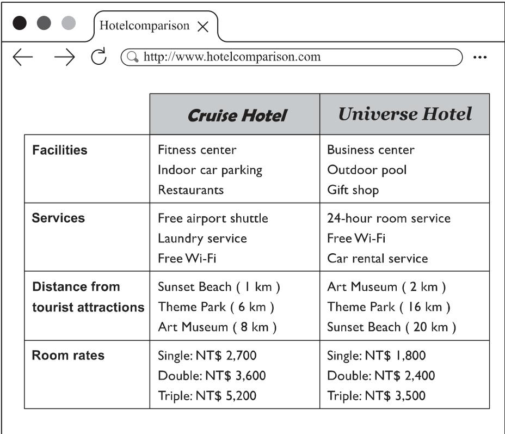Reload the page with refresh icon
Image resolution: width=505 pixels, height=434 pixels.
click(x=98, y=57)
